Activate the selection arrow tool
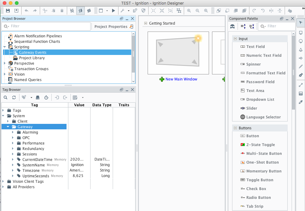This screenshot has width=305, height=211. tap(301, 22)
